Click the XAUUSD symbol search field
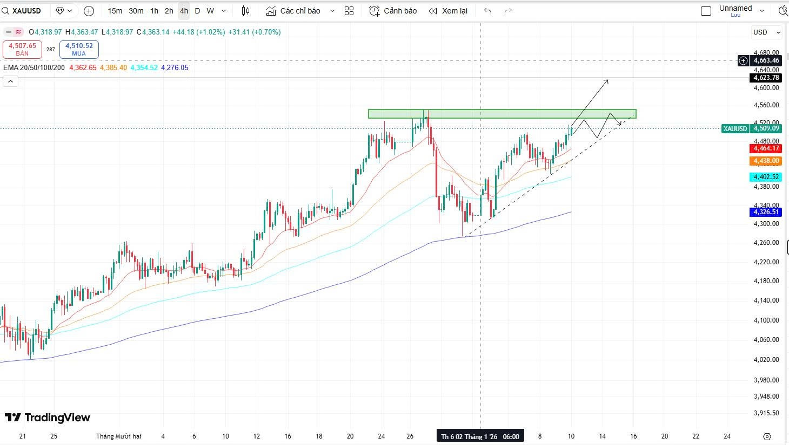The height and width of the screenshot is (445, 789). click(x=26, y=11)
